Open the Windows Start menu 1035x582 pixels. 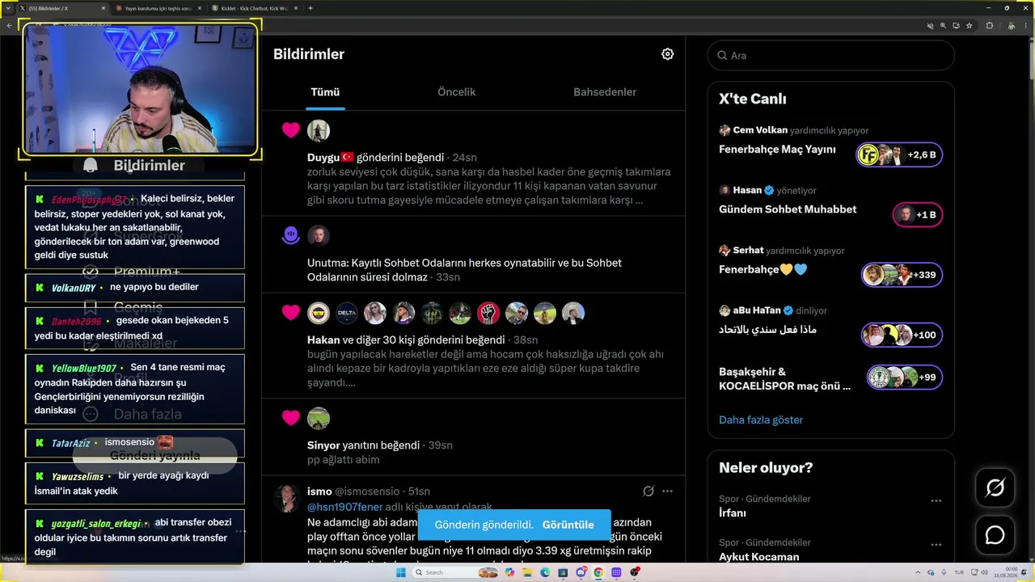400,572
